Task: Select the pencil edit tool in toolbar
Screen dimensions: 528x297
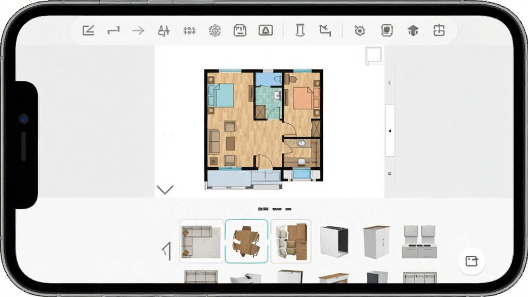Action: (x=88, y=30)
